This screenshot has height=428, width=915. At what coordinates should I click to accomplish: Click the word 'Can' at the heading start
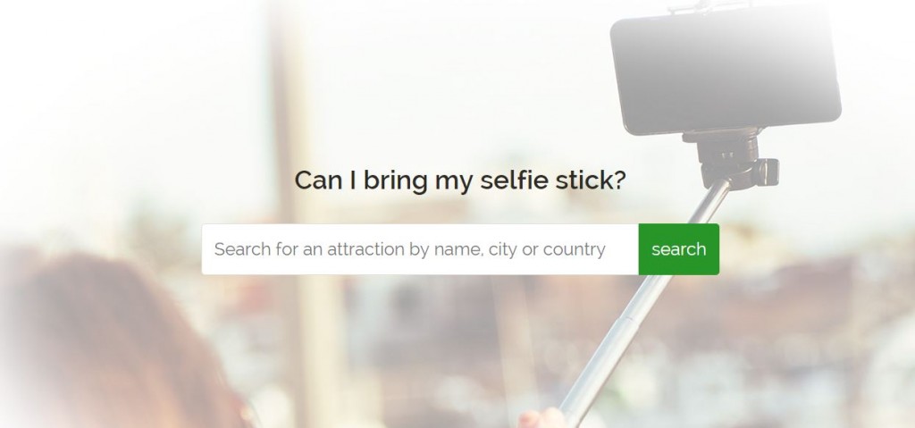(319, 180)
